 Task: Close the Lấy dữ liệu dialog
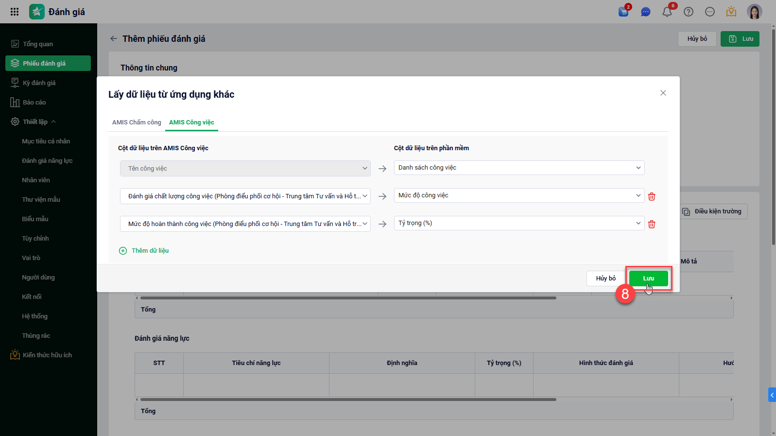coord(663,93)
